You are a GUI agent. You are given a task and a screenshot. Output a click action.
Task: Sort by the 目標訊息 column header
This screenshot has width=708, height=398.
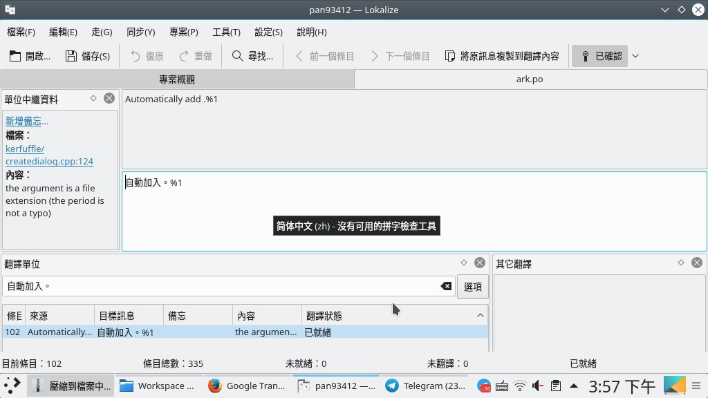[129, 316]
